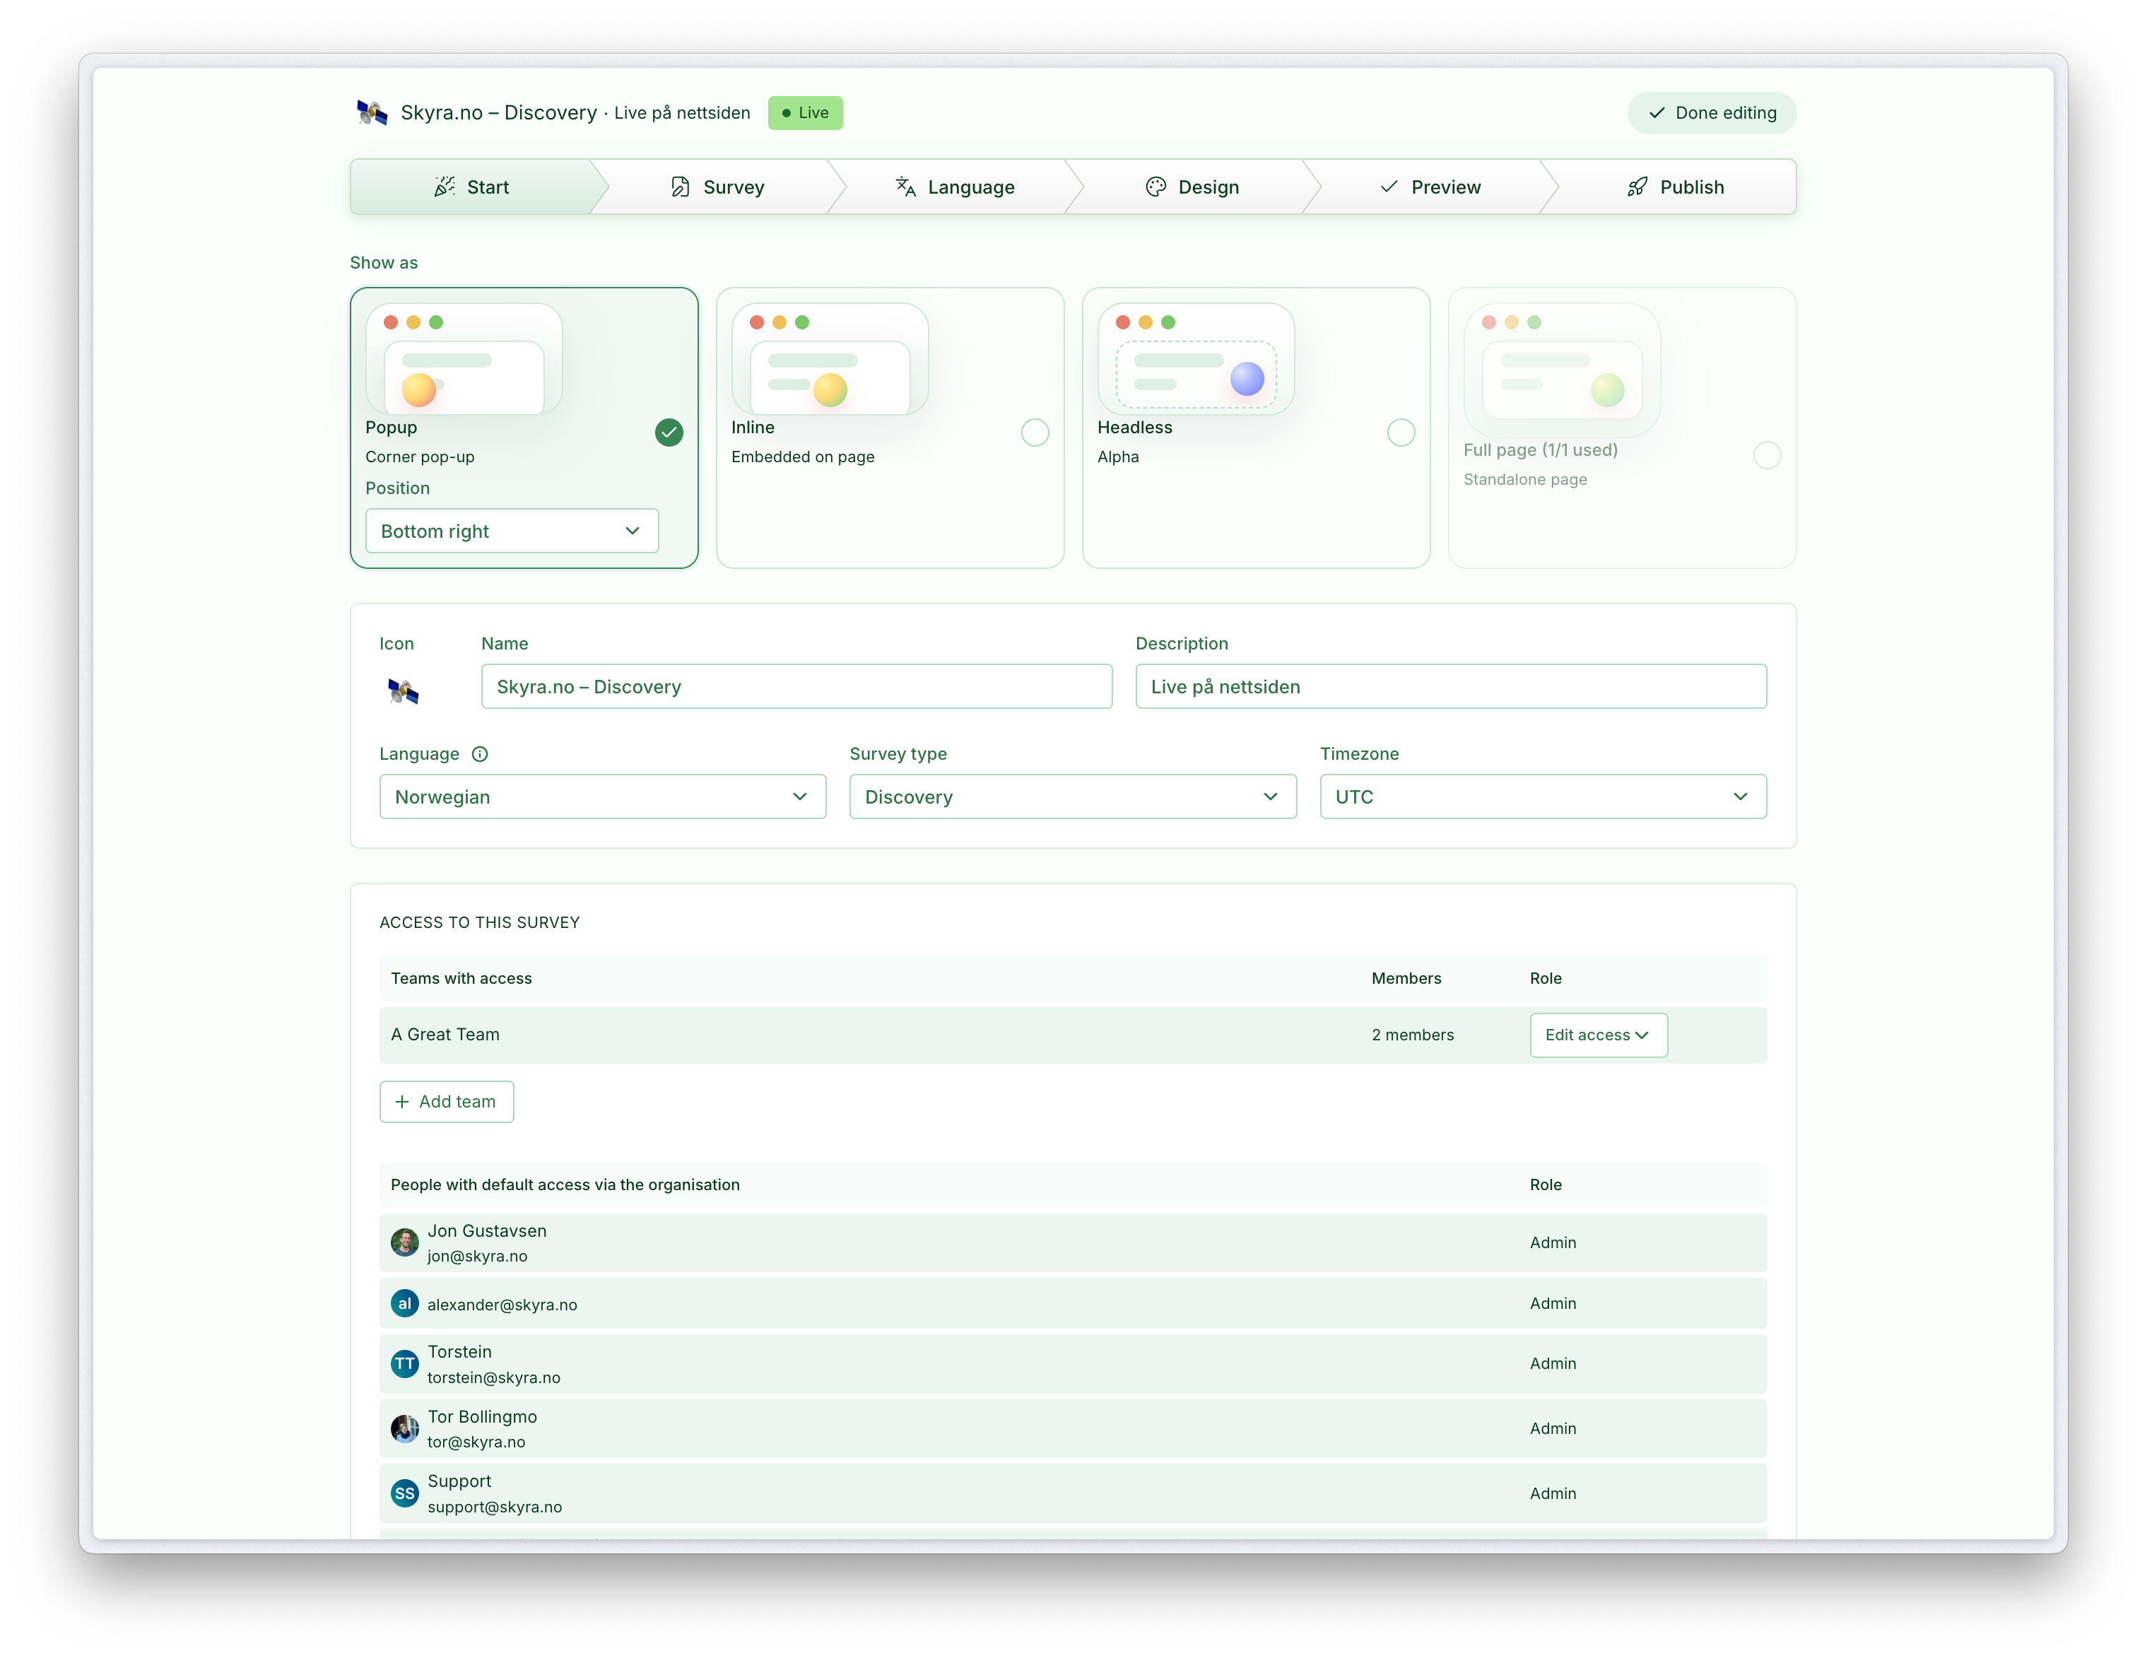Select the Full page display option radio
Screen dimensions: 2147x1658
point(1767,455)
